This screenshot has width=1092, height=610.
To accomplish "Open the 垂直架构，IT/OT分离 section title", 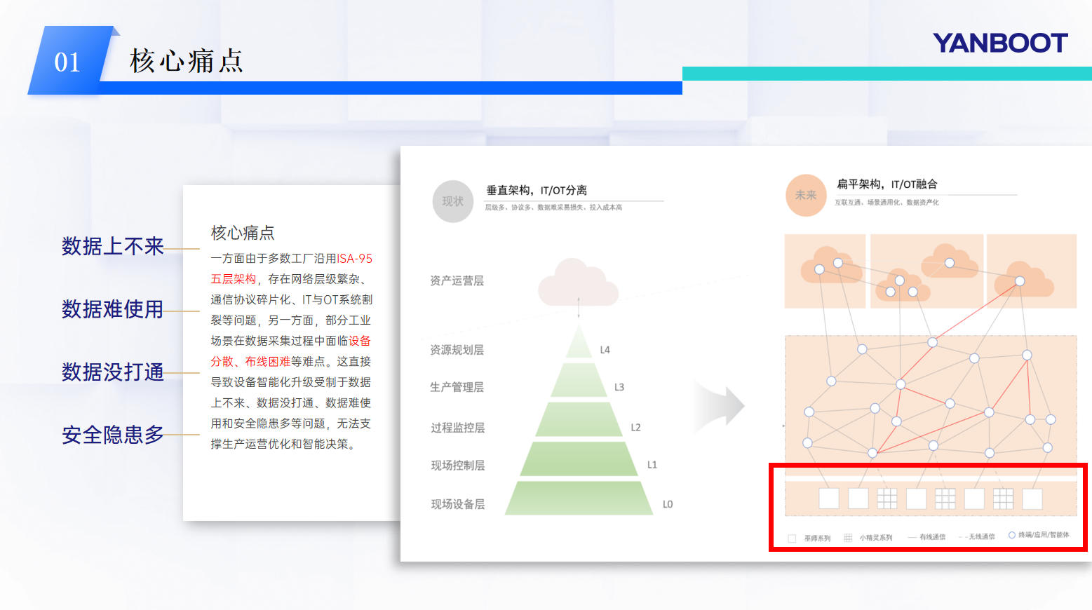I will (537, 189).
